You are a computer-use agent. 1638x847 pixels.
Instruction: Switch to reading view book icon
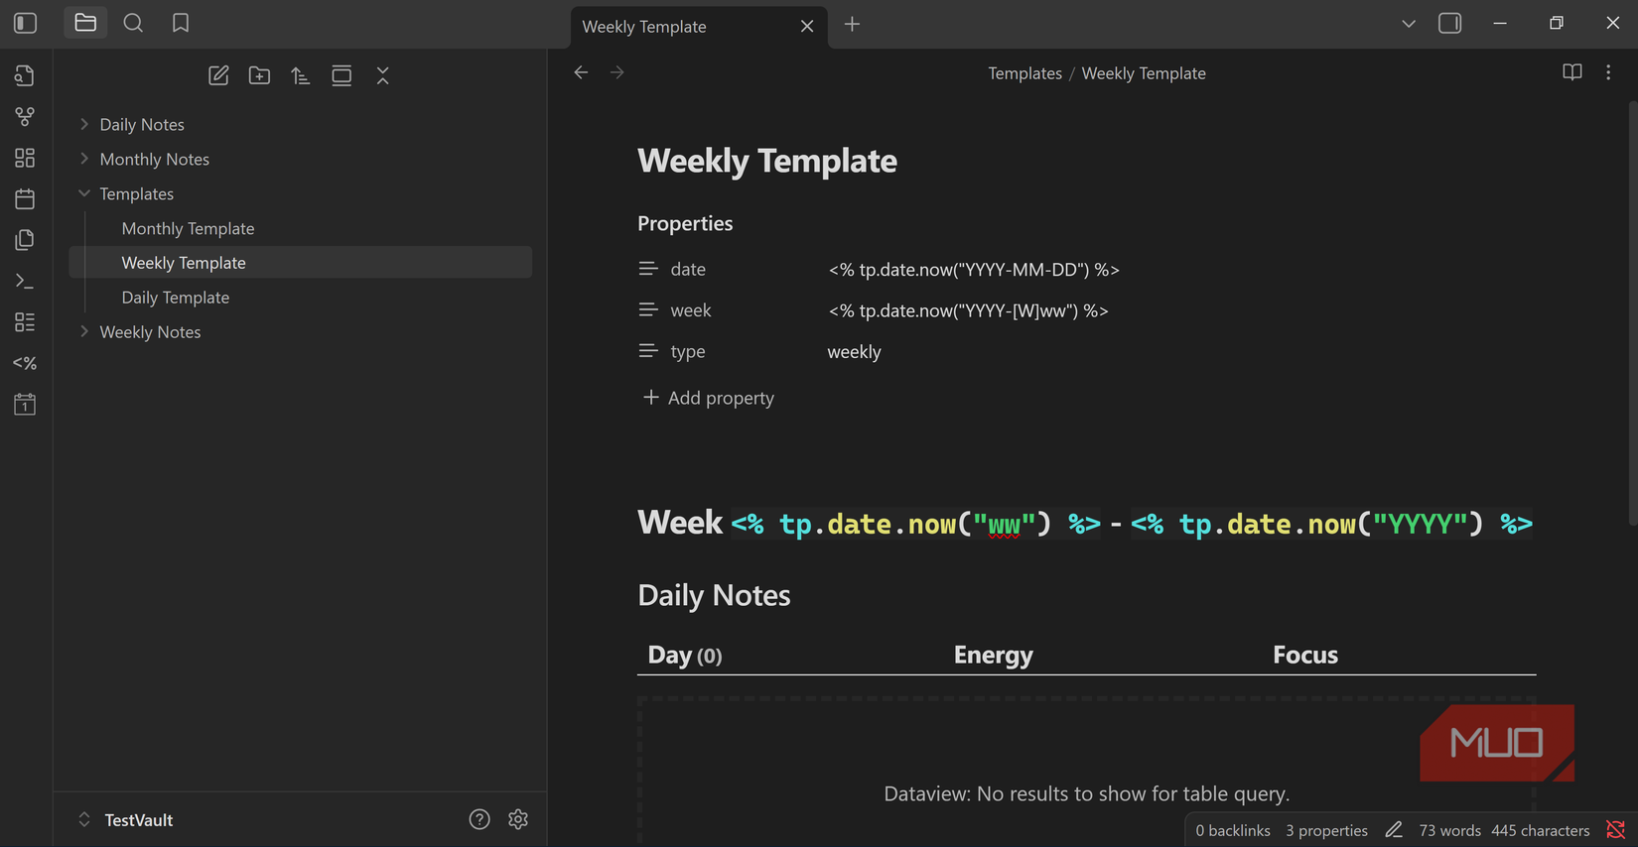[x=1571, y=72]
